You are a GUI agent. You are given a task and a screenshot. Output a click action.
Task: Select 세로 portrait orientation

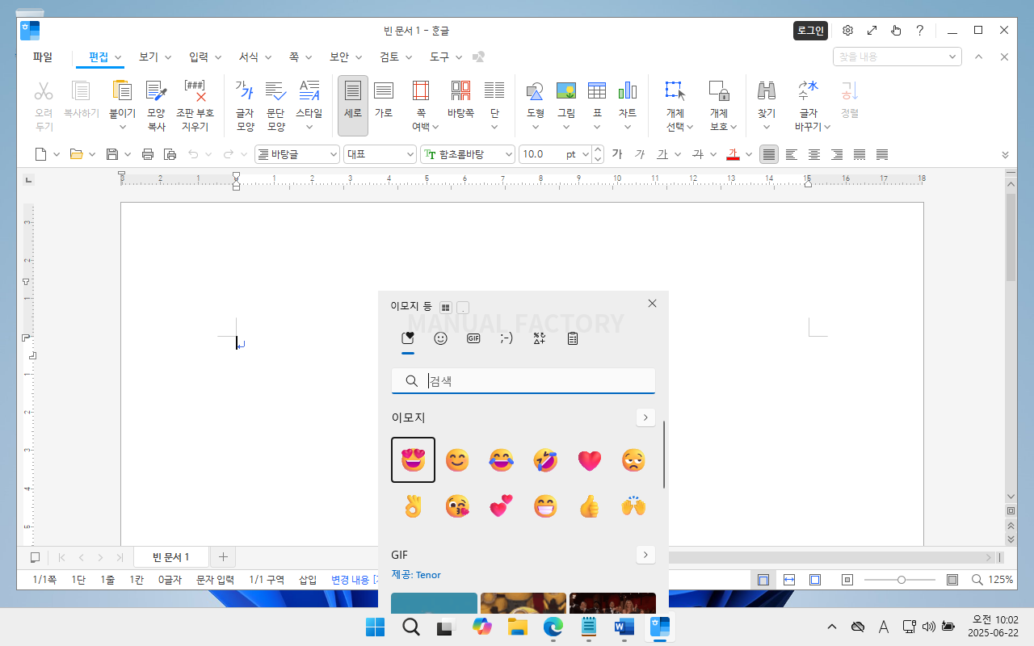[x=353, y=106]
